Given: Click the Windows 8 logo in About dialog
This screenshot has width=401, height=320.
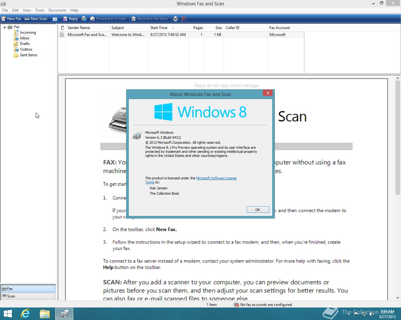Looking at the screenshot, I should tap(200, 112).
